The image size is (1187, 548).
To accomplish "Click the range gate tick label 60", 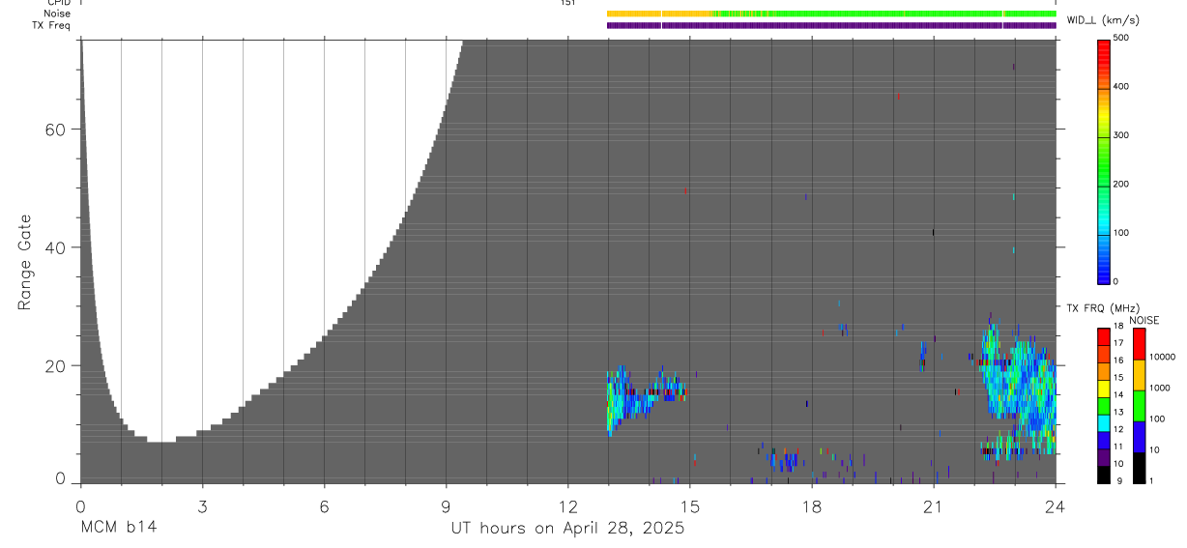I will click(x=57, y=130).
